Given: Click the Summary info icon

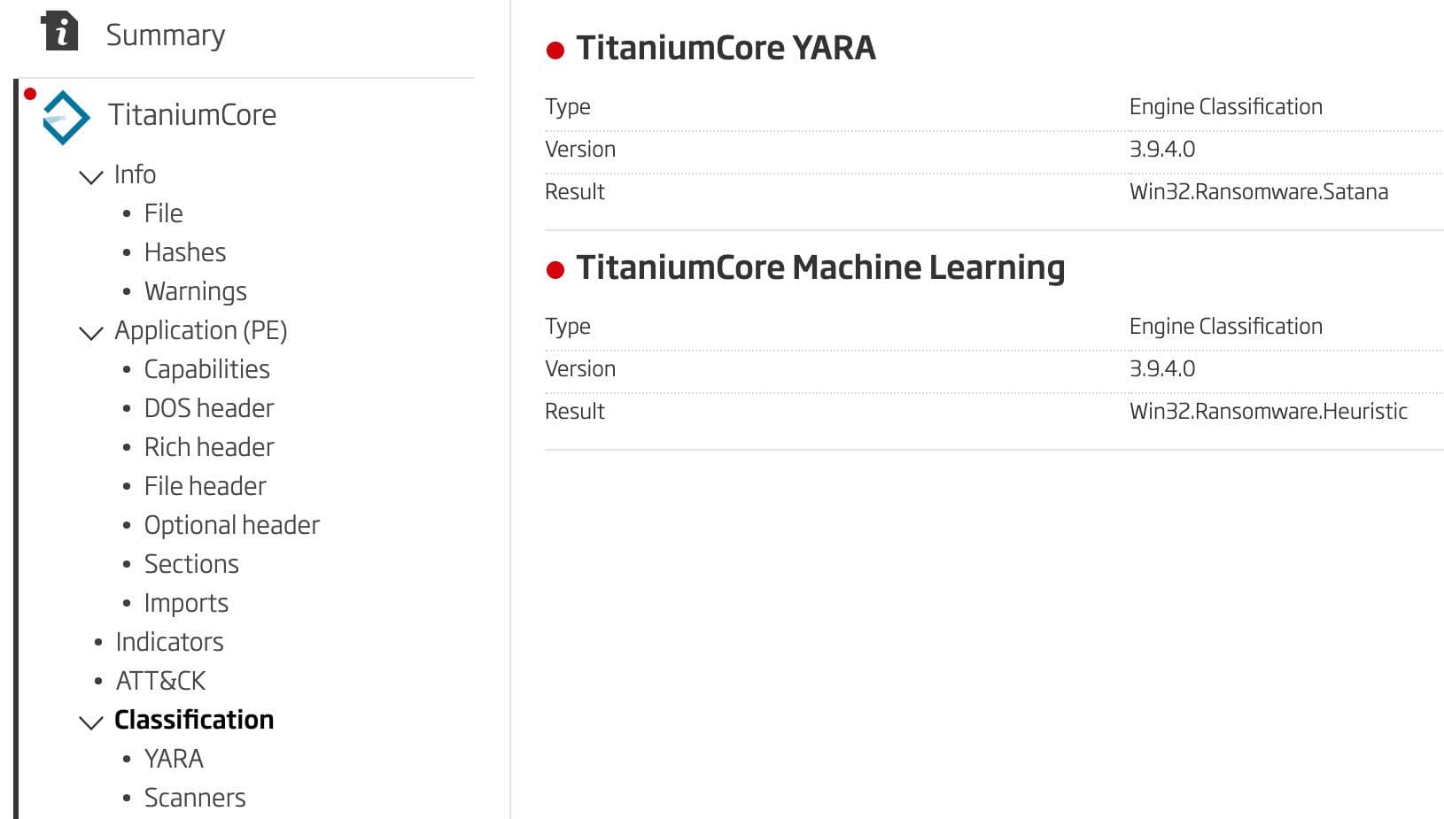Looking at the screenshot, I should tap(59, 31).
